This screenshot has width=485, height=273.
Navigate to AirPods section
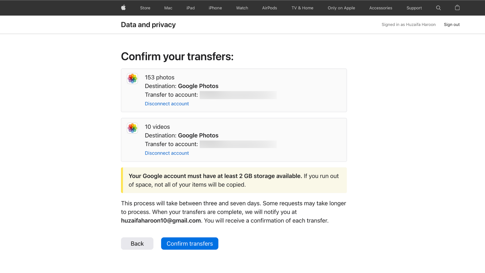point(270,8)
